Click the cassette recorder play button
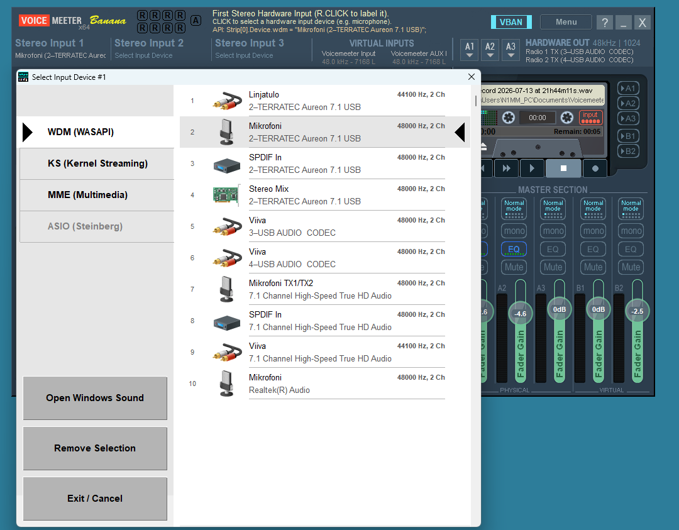Screen dimensions: 679x530 tap(532, 168)
